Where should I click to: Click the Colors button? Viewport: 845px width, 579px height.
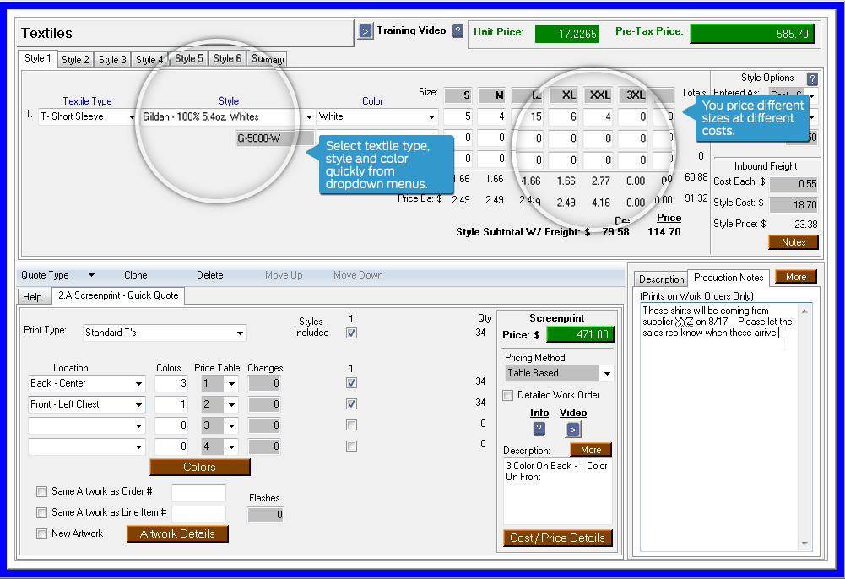tap(200, 467)
